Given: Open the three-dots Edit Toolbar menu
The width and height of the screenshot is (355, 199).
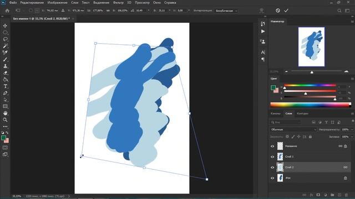Looking at the screenshot, I should (x=5, y=127).
